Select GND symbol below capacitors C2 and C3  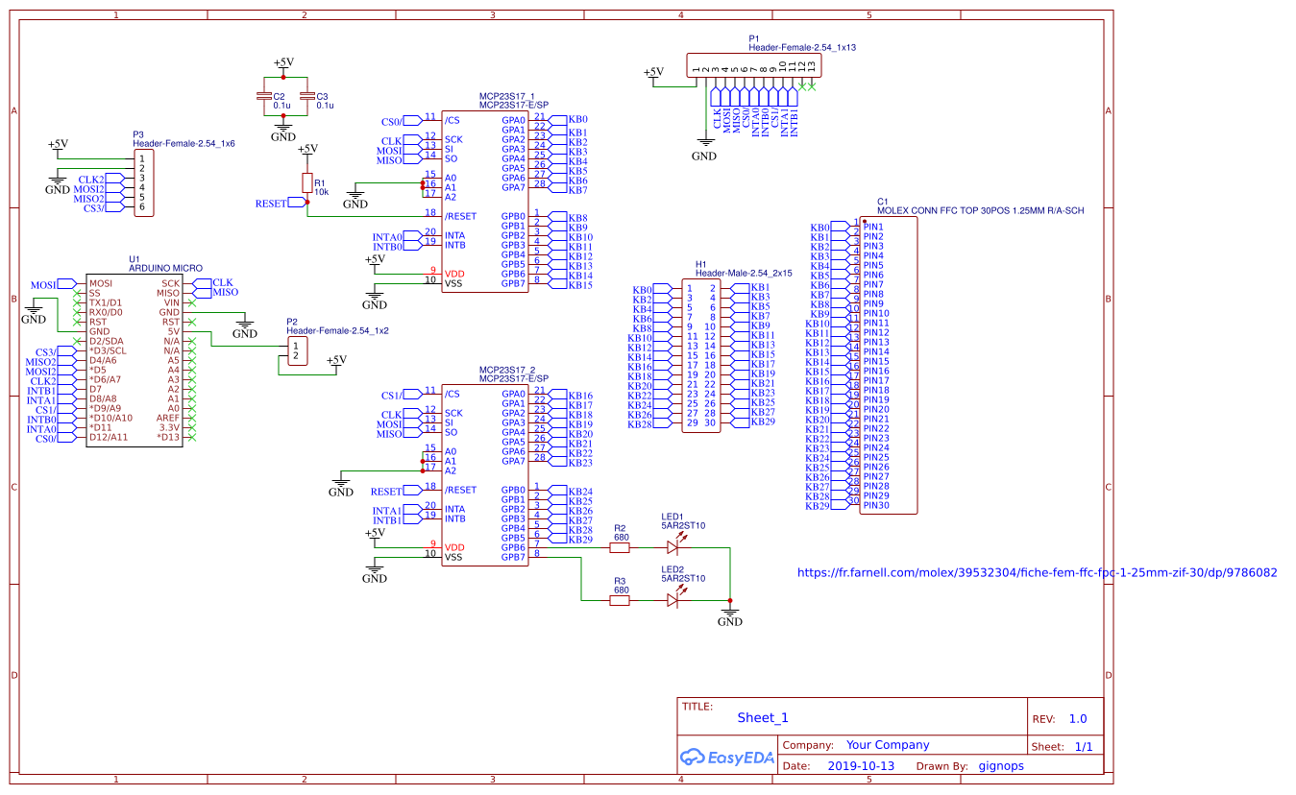[283, 131]
